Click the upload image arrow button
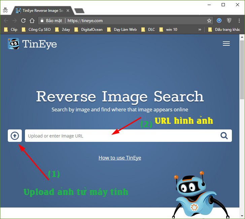 (x=15, y=136)
